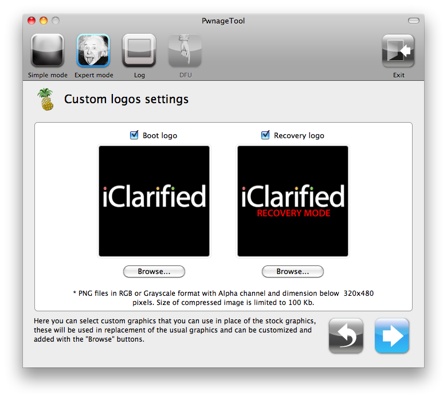
Task: Click the PNG format requirements note
Action: 223,298
